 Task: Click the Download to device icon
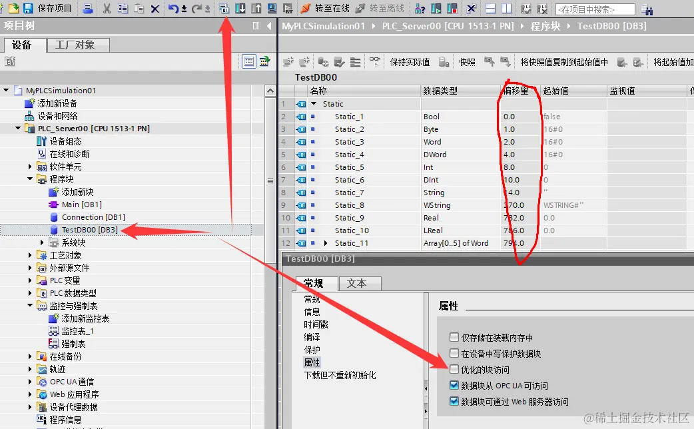[240, 8]
